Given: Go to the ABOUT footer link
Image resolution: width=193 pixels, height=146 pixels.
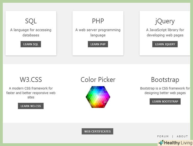Looking at the screenshot, I should [x=182, y=136].
